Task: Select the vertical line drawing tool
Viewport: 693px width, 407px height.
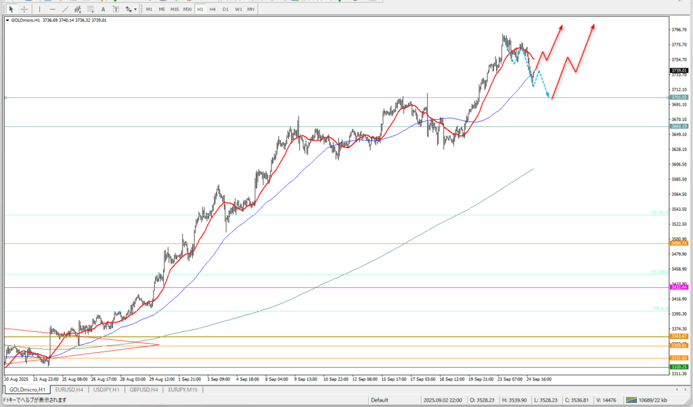Action: point(40,9)
